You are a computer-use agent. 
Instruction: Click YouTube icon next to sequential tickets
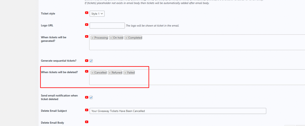click(x=87, y=60)
